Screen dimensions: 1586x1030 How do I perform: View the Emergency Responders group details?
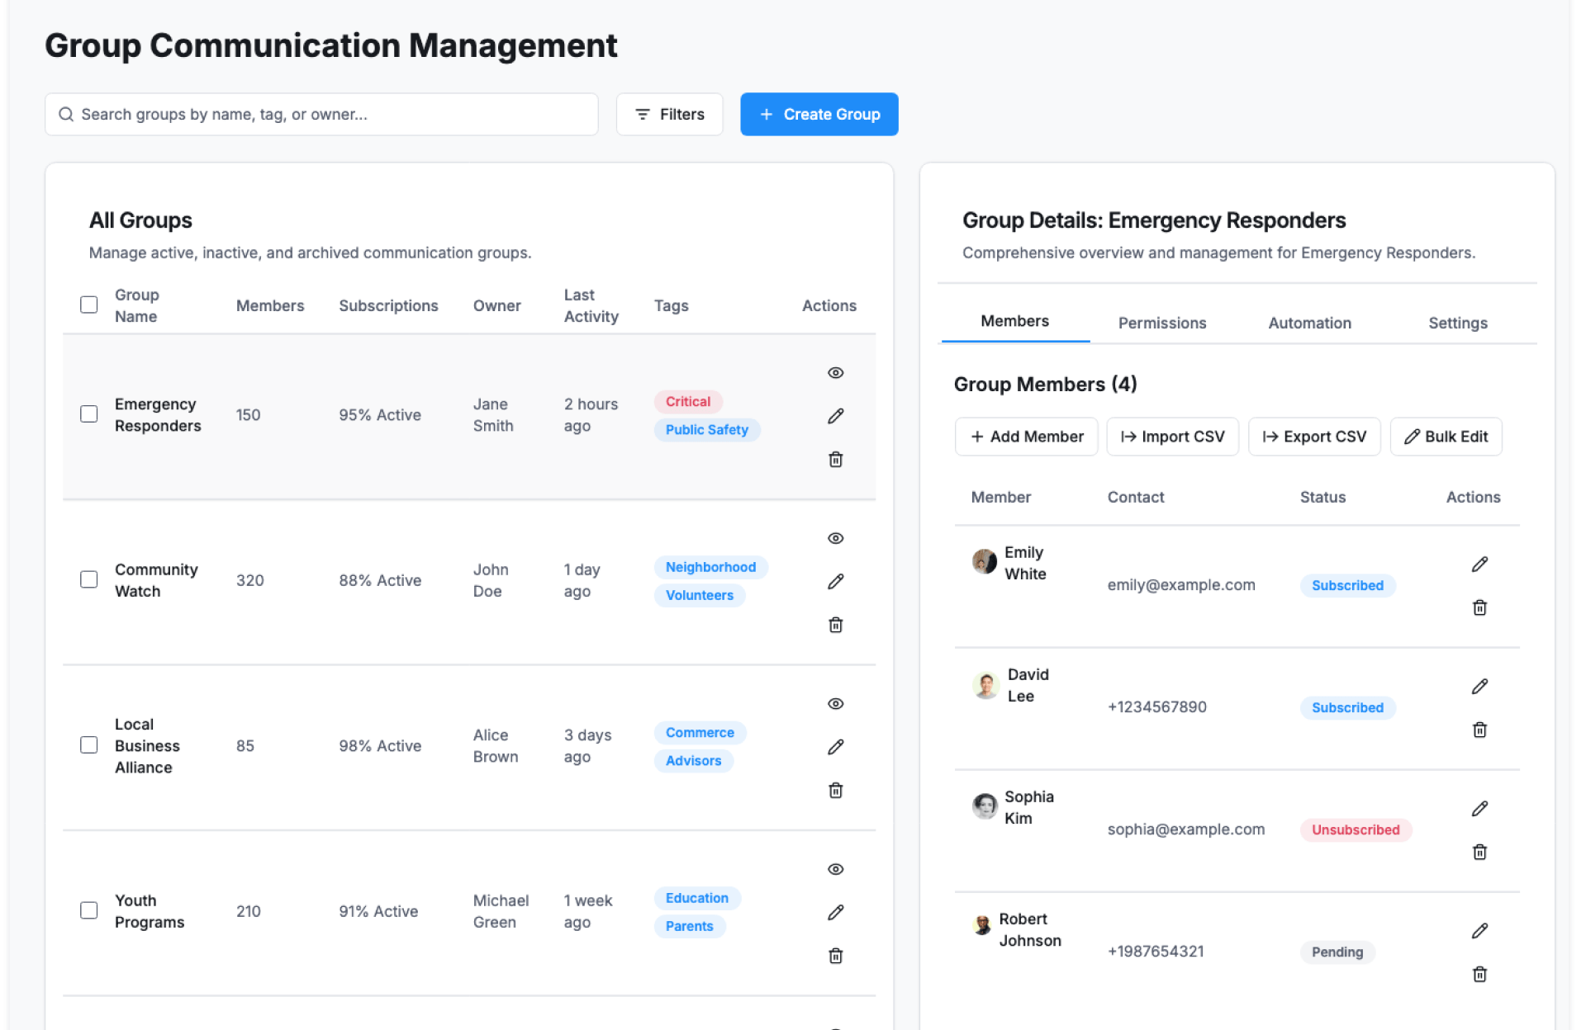(x=835, y=373)
